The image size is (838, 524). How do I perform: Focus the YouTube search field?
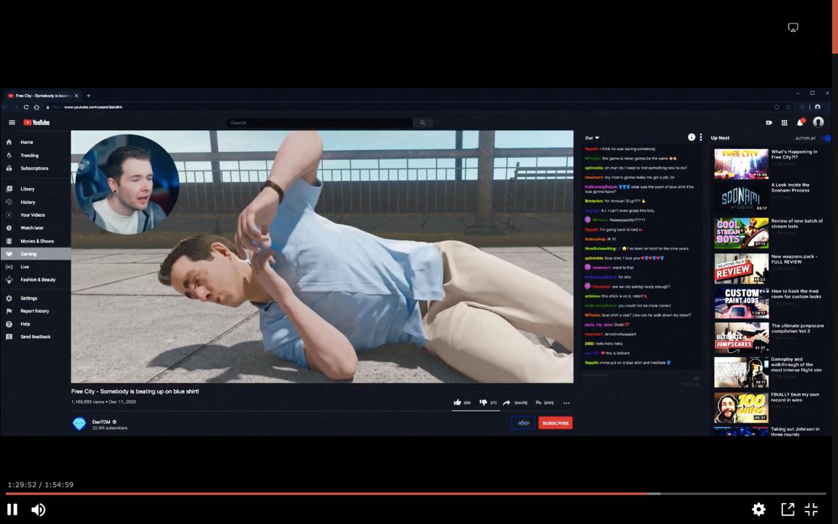(319, 122)
